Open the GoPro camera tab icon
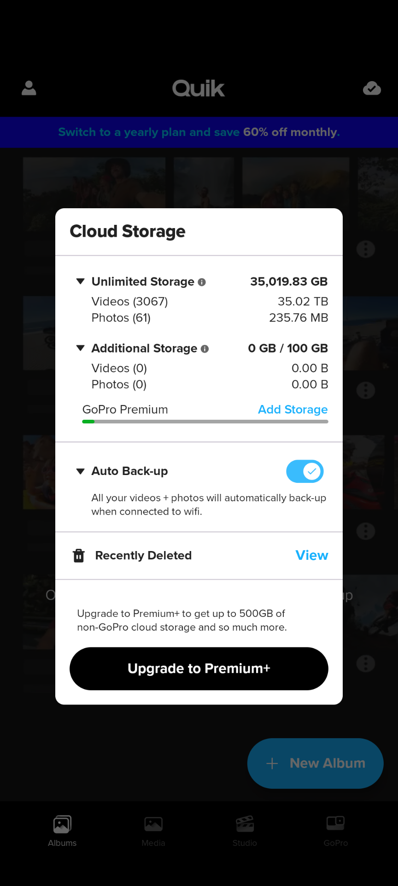This screenshot has height=886, width=398. tap(335, 823)
